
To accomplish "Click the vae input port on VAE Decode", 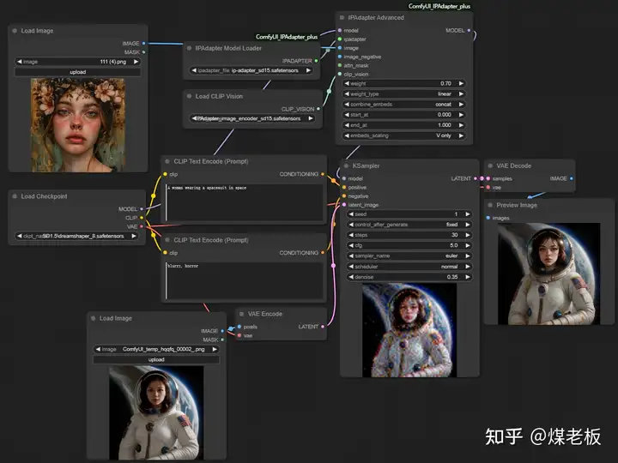I will click(488, 188).
